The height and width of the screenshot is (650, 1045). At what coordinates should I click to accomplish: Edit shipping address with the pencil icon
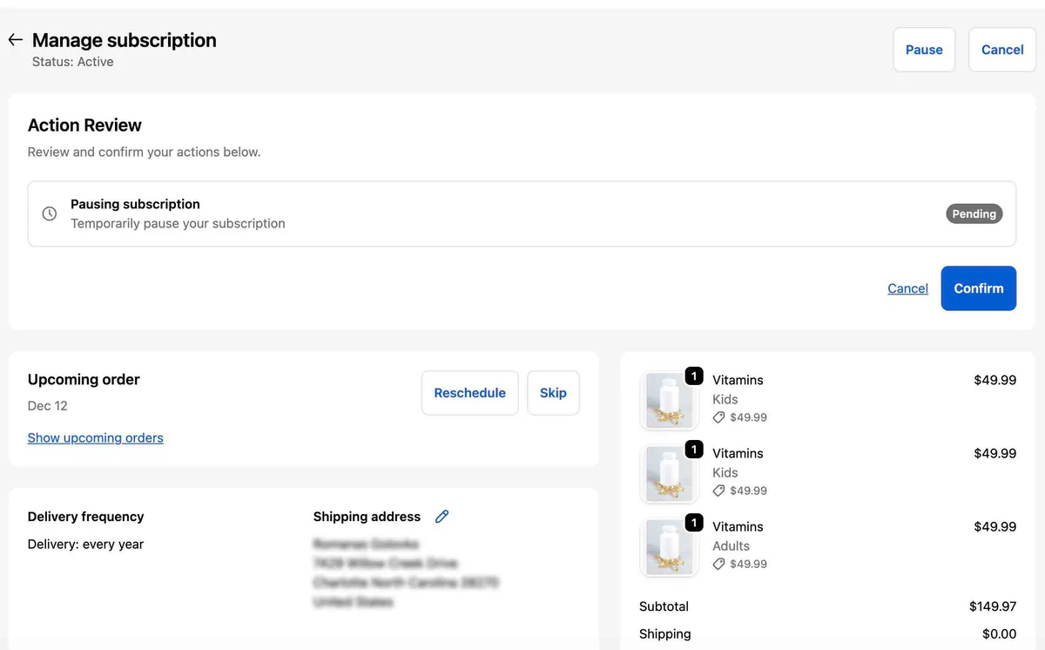(442, 517)
